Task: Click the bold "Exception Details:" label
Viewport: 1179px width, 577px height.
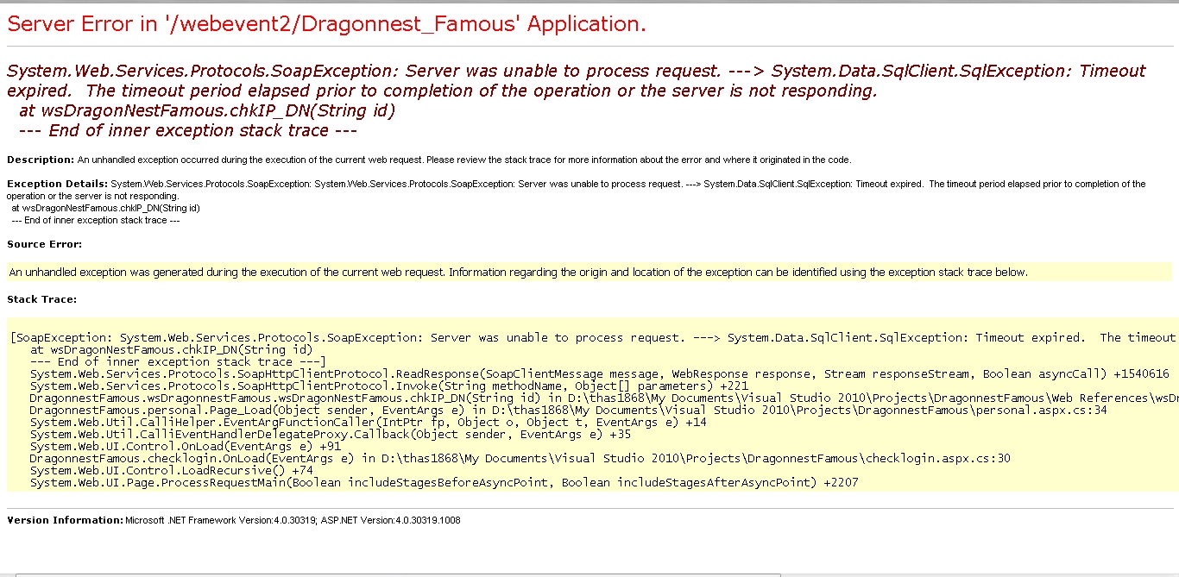Action: point(57,184)
